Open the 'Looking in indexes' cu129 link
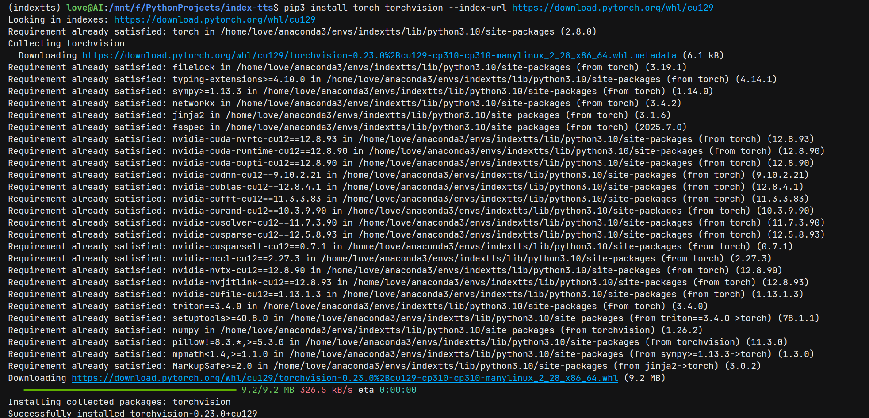The height and width of the screenshot is (418, 869). [x=215, y=19]
